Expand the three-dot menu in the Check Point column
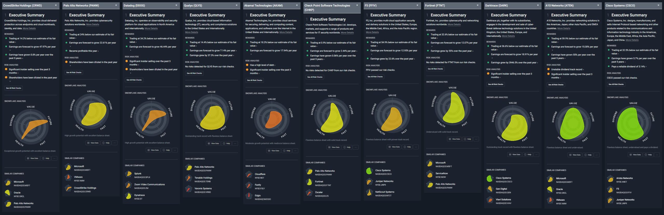 pos(356,147)
